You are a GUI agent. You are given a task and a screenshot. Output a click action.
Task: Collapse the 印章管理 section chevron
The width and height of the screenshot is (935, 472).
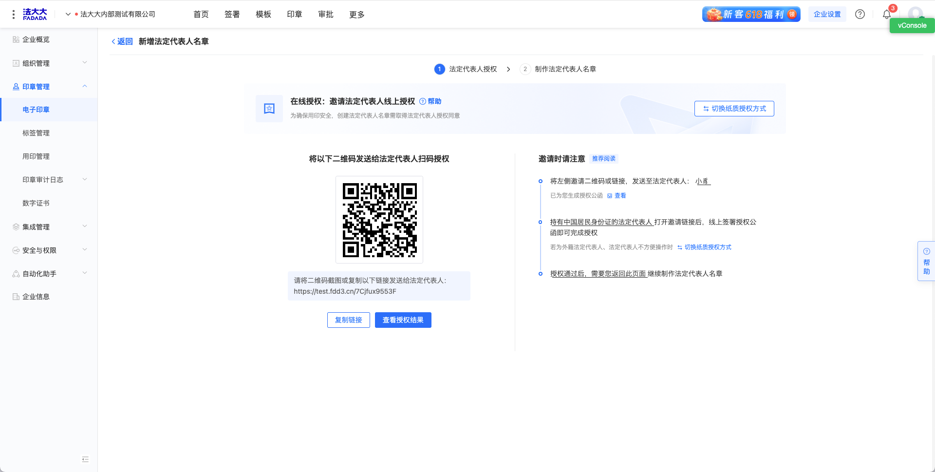tap(85, 86)
